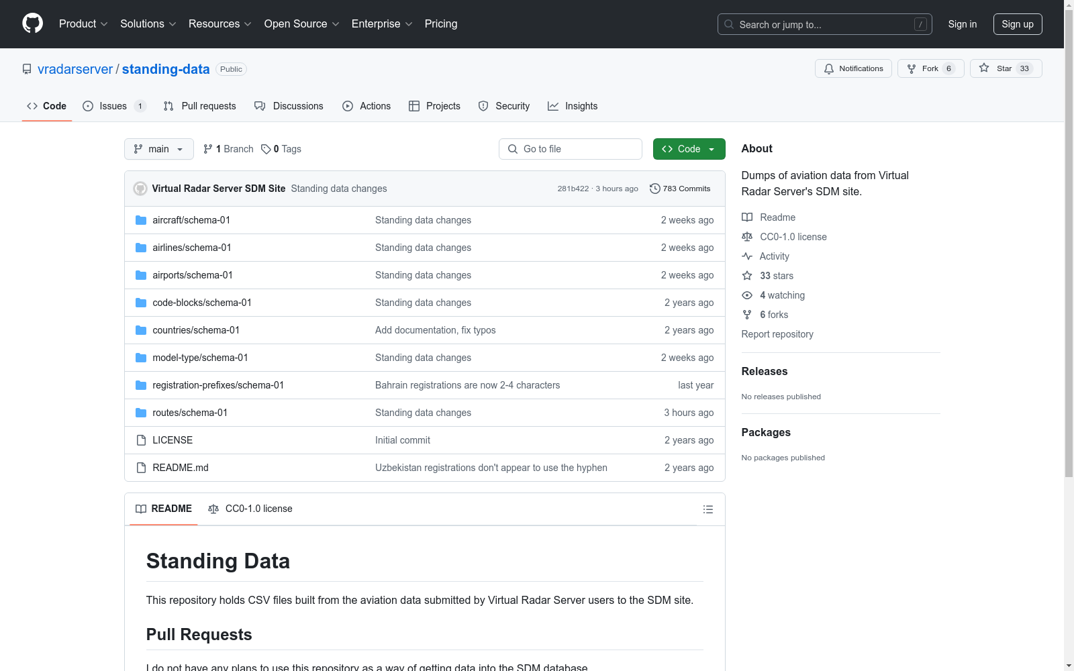
Task: Click Report repository link
Action: tap(777, 334)
